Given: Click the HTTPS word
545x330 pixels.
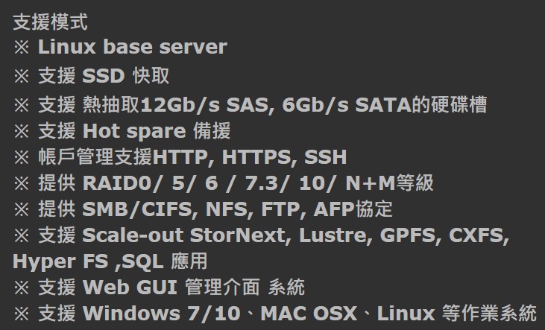Looking at the screenshot, I should pos(259,157).
